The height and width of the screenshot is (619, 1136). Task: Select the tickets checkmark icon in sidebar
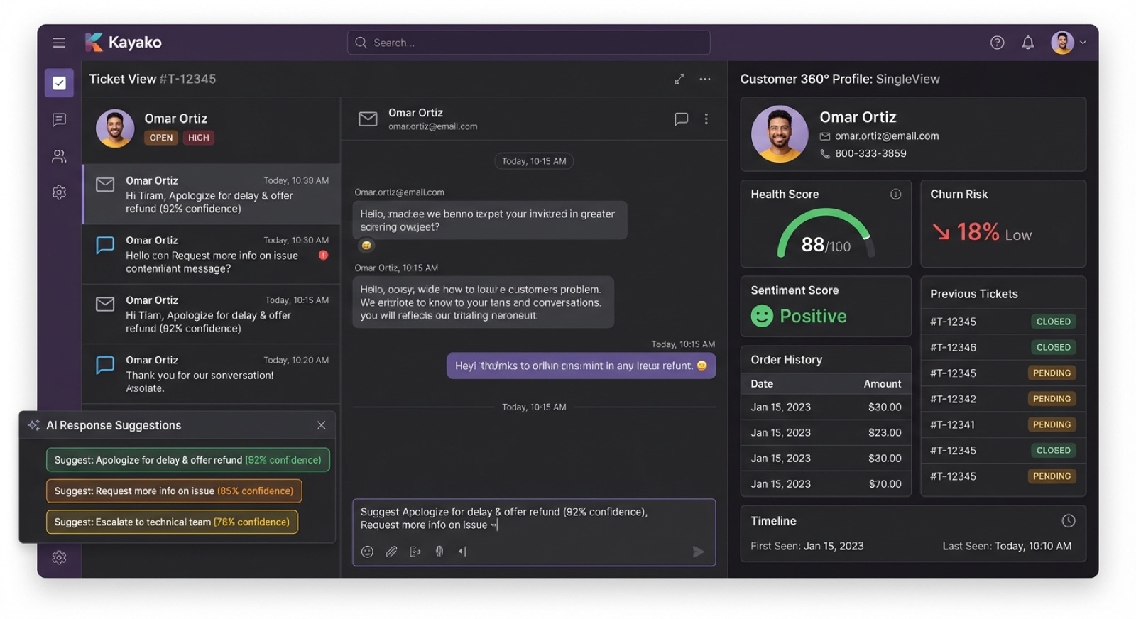point(59,83)
